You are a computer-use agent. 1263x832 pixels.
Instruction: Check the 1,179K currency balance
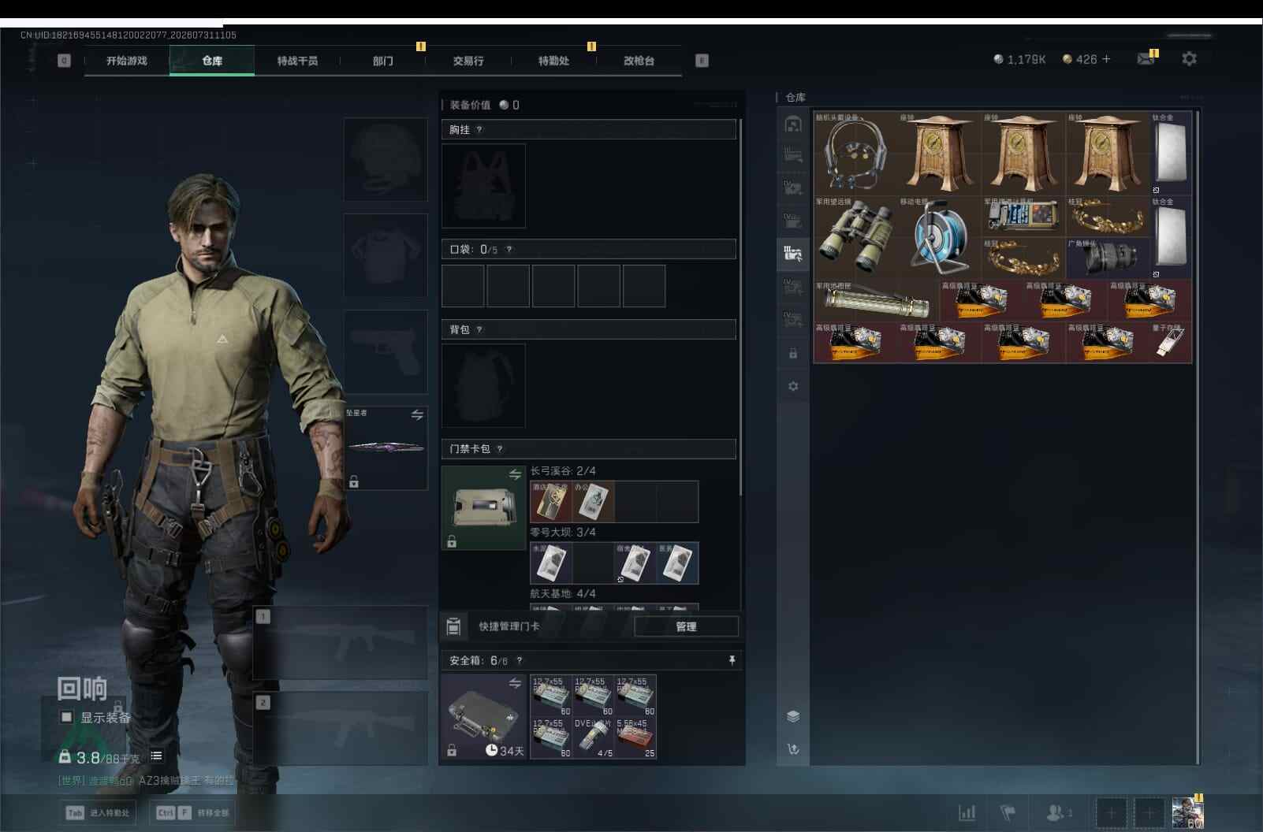tap(1019, 59)
